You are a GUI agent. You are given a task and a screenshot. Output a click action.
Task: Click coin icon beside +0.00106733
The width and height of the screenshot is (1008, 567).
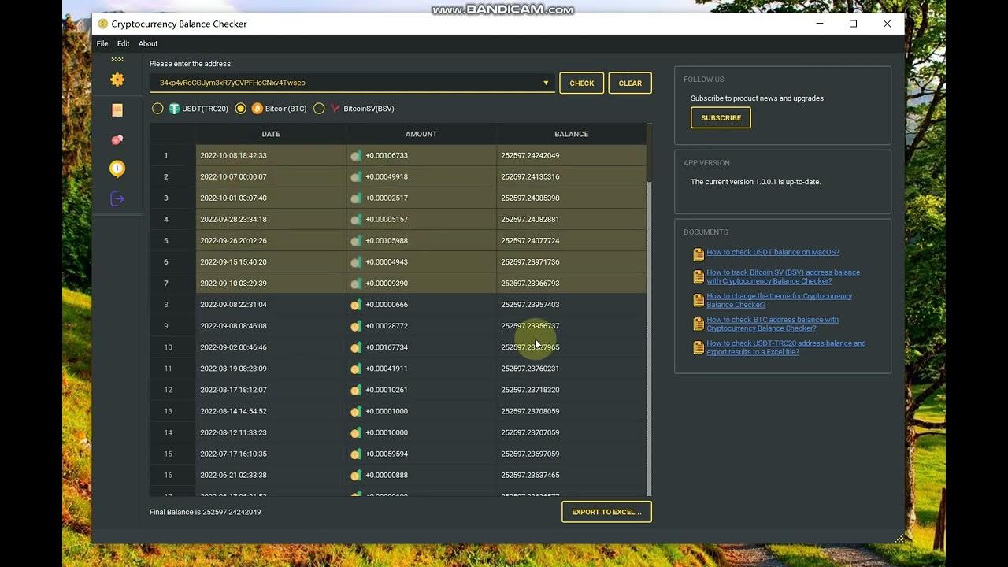tap(356, 156)
